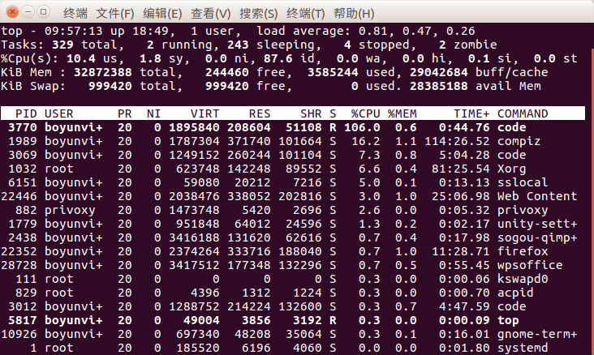The image size is (594, 355).
Task: Click PID 3012 of code process
Action: point(23,306)
